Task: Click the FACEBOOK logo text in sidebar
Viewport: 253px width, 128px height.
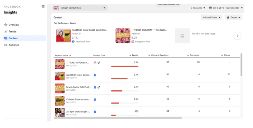Action: (x=12, y=7)
